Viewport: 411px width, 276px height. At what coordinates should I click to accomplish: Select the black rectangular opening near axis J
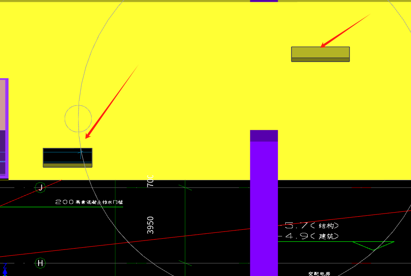click(x=68, y=158)
